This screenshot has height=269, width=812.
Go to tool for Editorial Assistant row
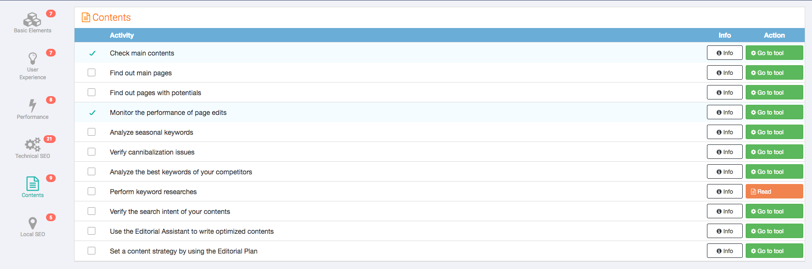(x=774, y=231)
